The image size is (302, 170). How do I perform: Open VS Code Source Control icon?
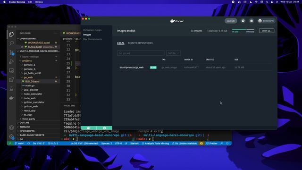11,52
